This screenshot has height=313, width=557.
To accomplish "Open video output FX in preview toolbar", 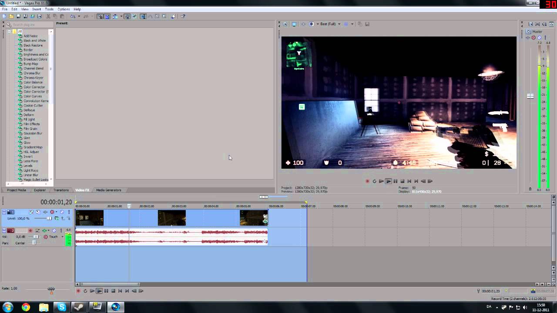I will click(304, 24).
